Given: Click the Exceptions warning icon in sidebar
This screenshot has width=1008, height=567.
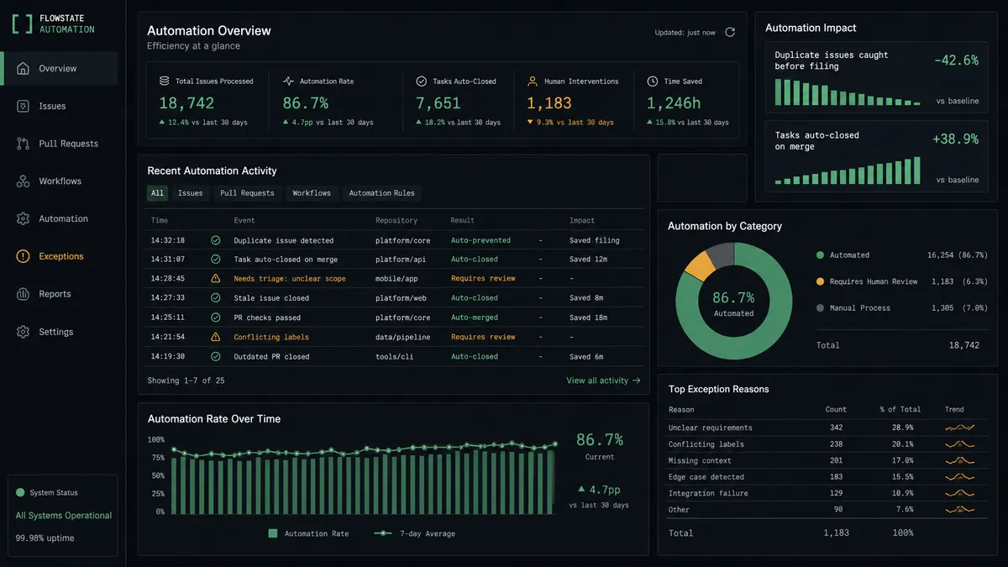Looking at the screenshot, I should click(24, 256).
